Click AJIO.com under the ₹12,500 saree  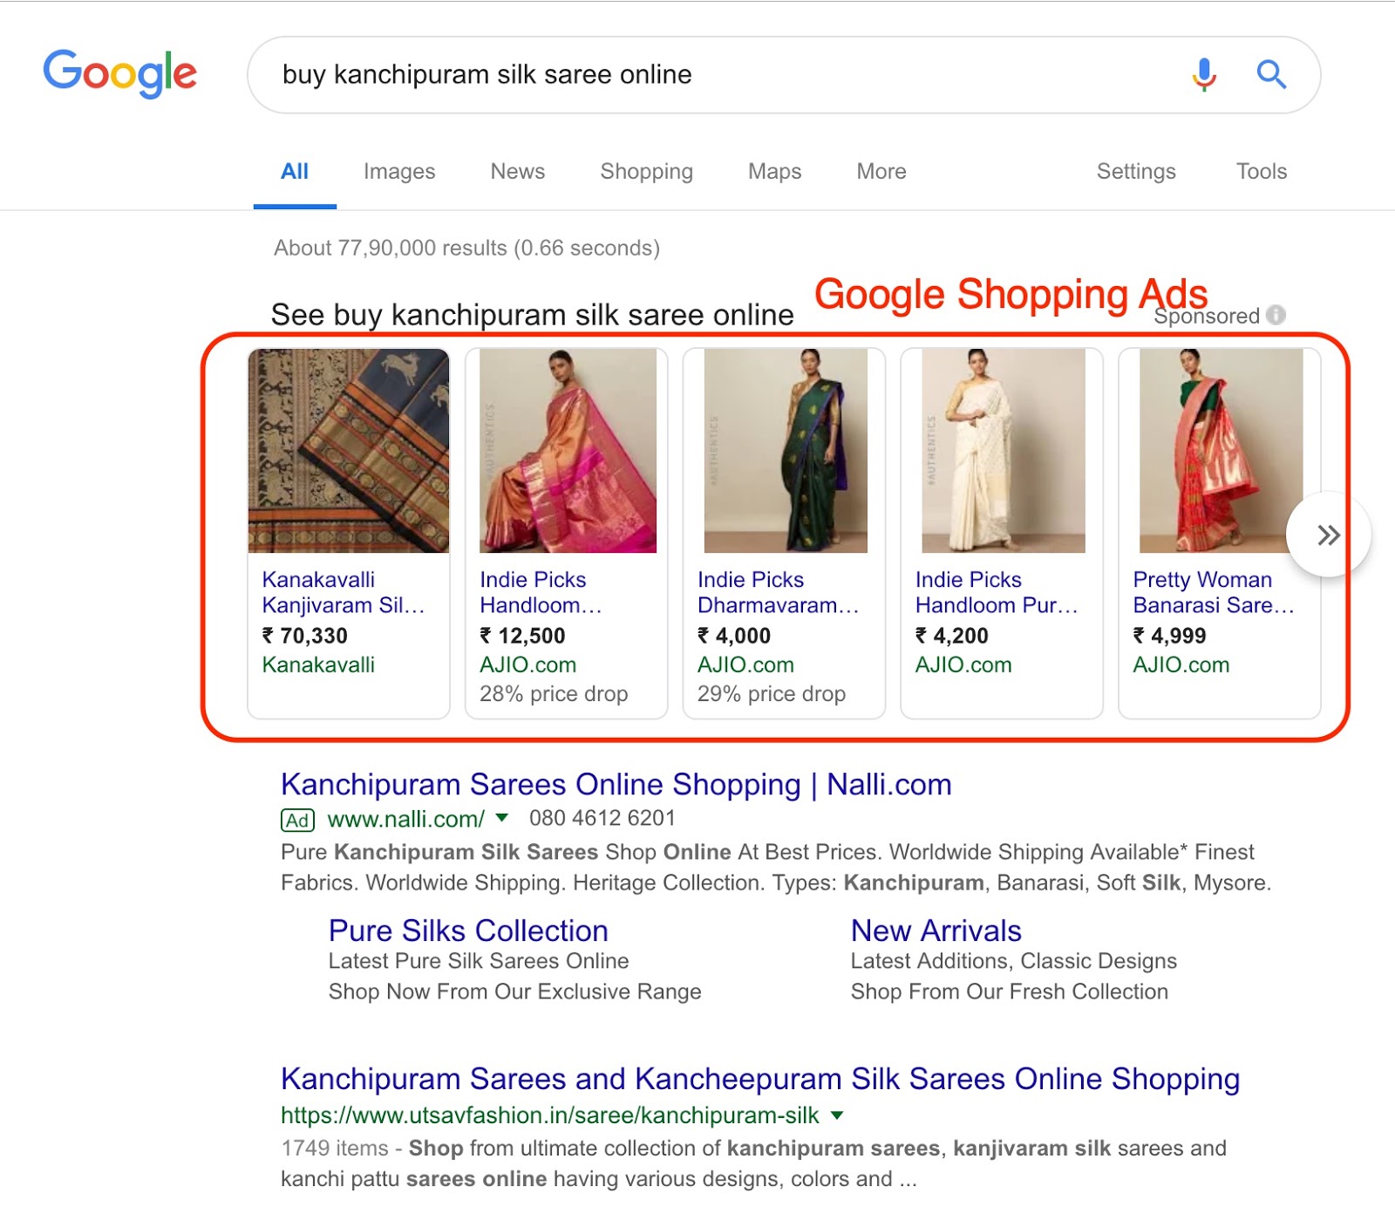528,665
